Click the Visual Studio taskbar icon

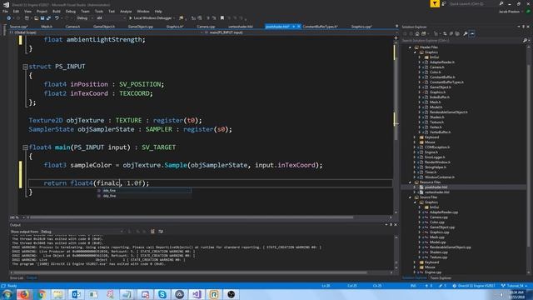click(x=197, y=294)
